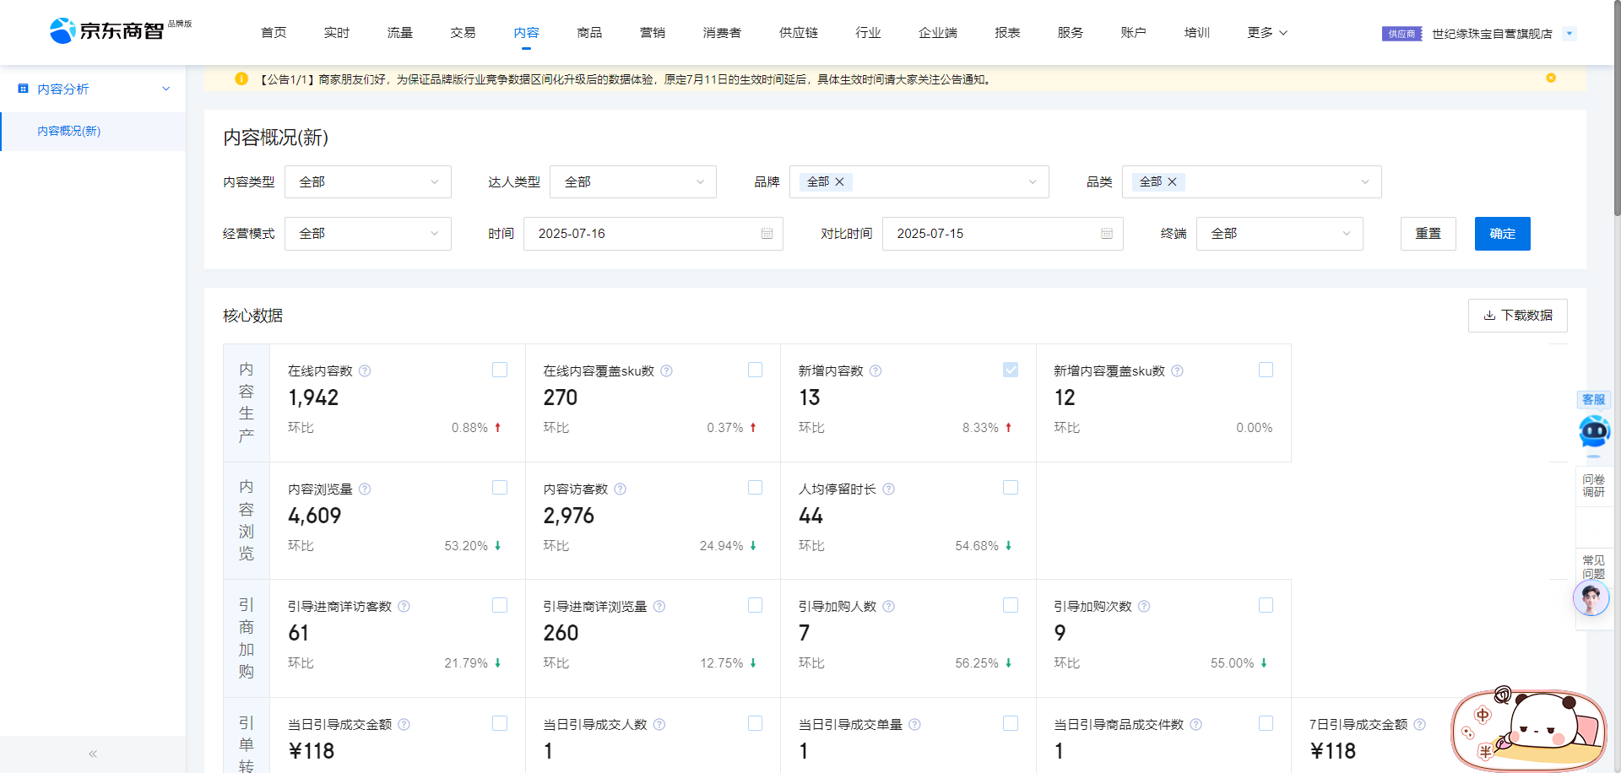The image size is (1621, 773).
Task: Open the calendar icon in 对比时间 field
Action: click(1107, 234)
